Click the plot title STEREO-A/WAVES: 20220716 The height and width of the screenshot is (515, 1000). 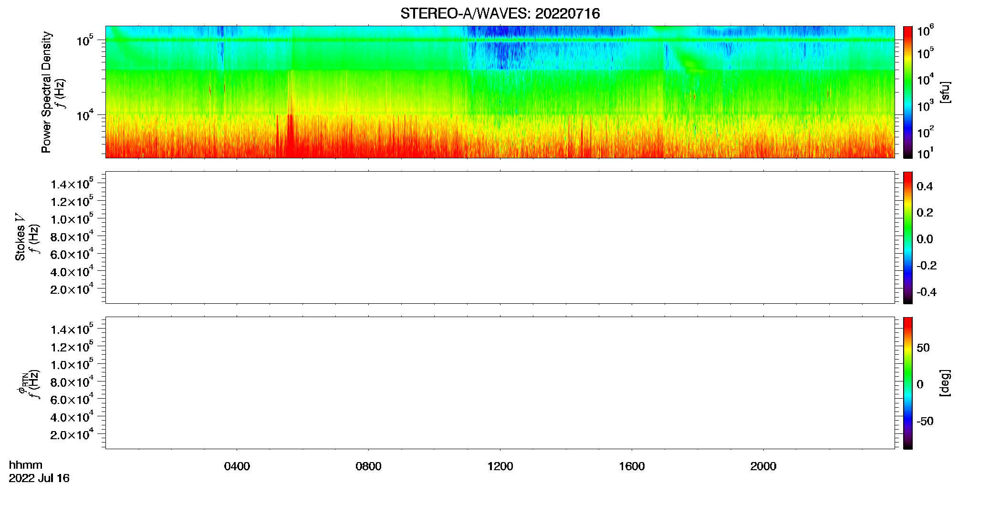[x=500, y=13]
